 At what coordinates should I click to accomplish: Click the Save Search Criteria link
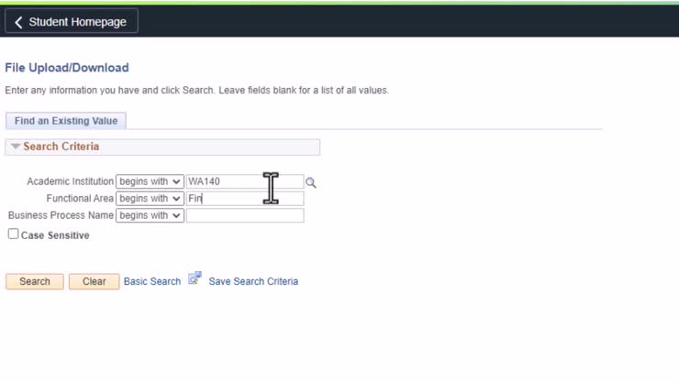(x=253, y=281)
